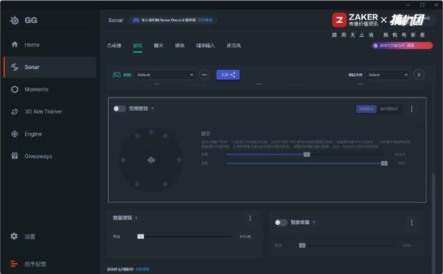This screenshot has width=443, height=274.
Task: Adjust the upper spatial audio slider
Action: point(307,154)
